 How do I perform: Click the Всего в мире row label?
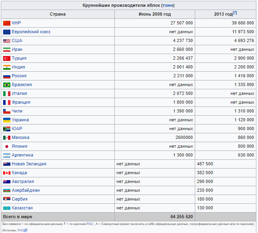(x=18, y=217)
